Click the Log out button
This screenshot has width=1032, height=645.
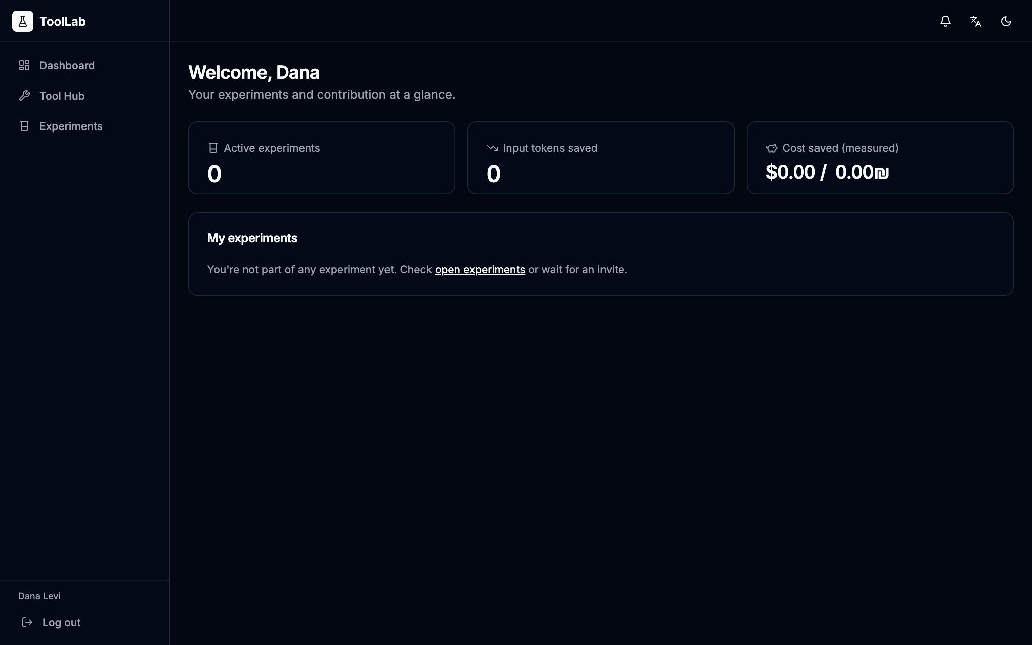pyautogui.click(x=51, y=622)
